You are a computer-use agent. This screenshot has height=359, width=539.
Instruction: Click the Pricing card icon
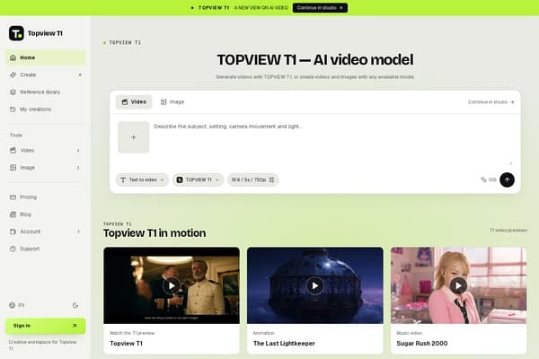point(13,197)
